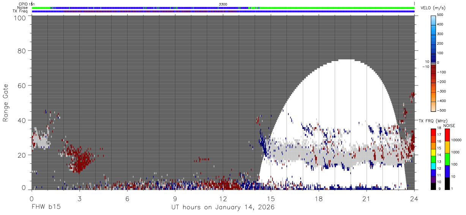Click the 15 hour tick label on the time axis

pos(271,198)
